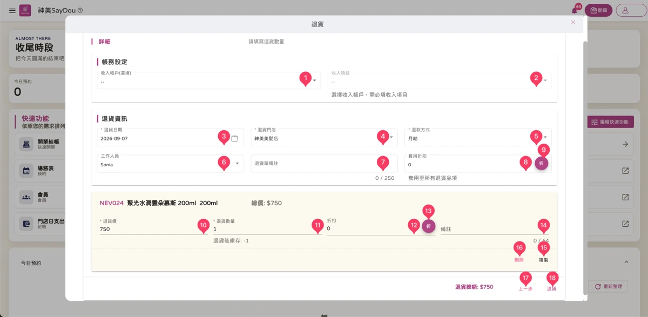Click the item 備註 note field
Screen dimensions: 648x317
[x=495, y=229]
